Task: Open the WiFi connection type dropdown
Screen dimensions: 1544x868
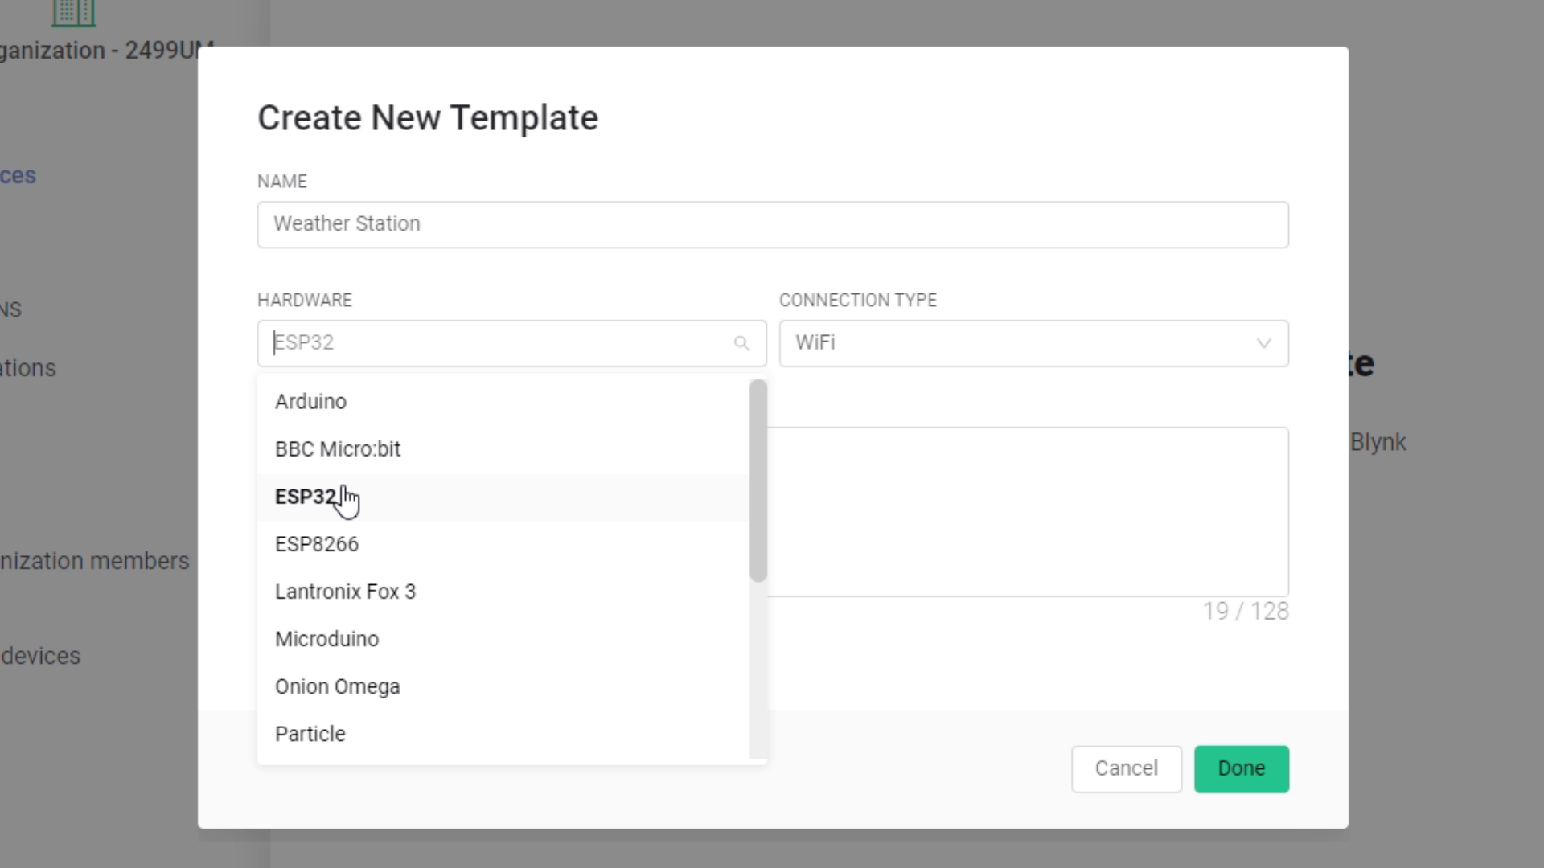Action: pyautogui.click(x=1033, y=344)
